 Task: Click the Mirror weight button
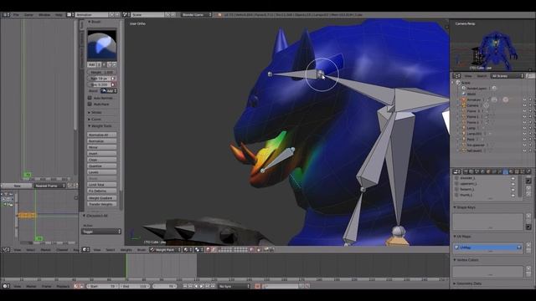(x=102, y=147)
